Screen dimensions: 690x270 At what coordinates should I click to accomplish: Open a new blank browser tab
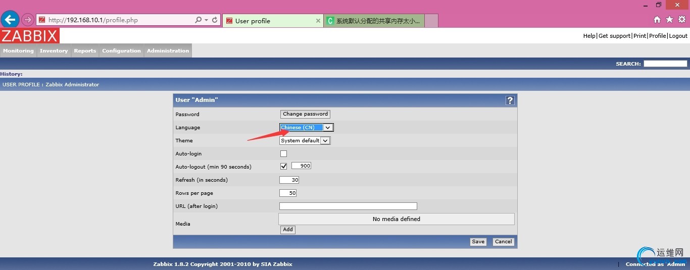[x=431, y=21]
